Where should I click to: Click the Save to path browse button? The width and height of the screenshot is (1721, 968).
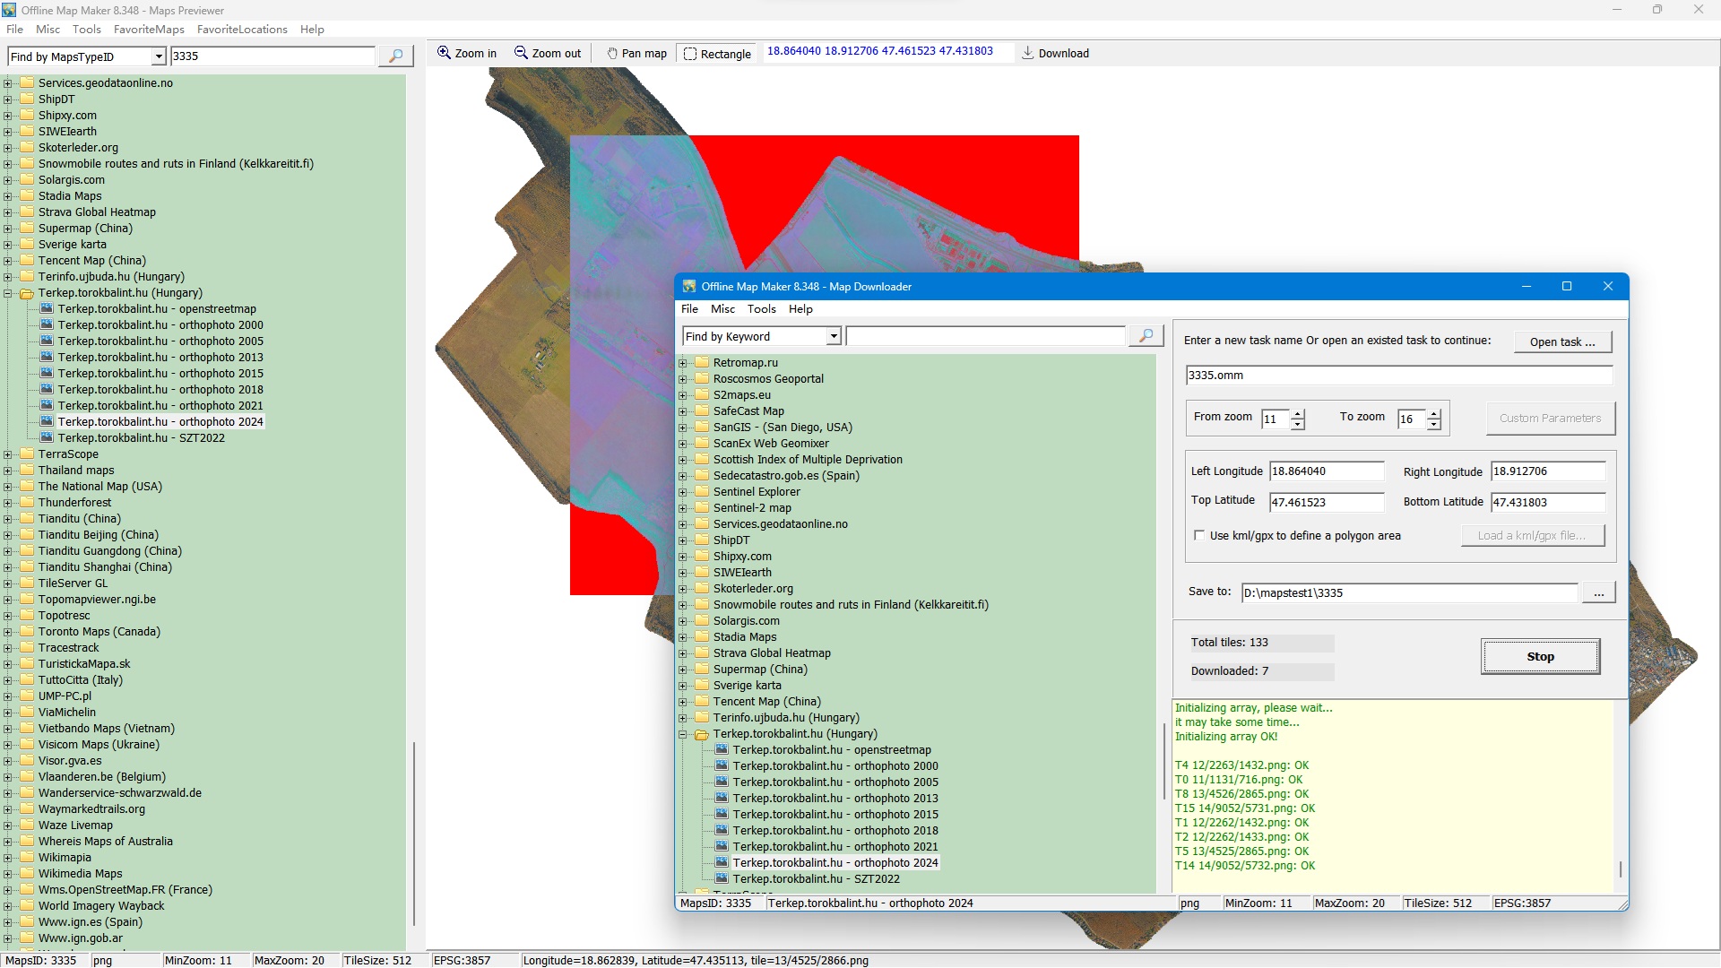point(1598,593)
